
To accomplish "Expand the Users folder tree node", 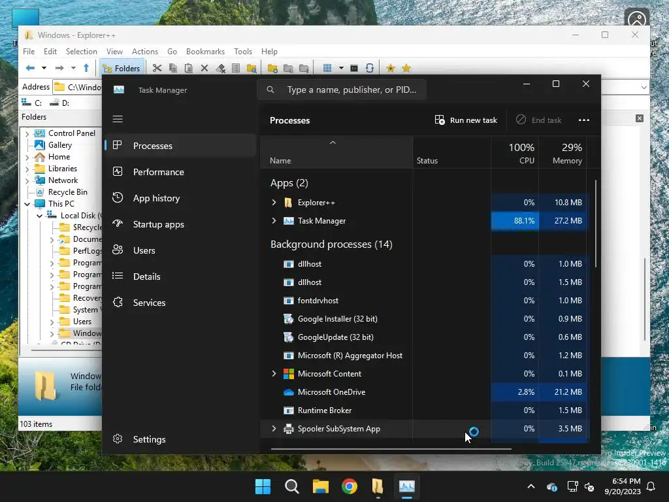I will (x=52, y=322).
